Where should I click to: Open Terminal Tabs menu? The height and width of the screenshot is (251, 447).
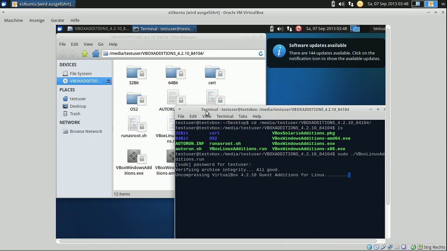click(x=243, y=116)
